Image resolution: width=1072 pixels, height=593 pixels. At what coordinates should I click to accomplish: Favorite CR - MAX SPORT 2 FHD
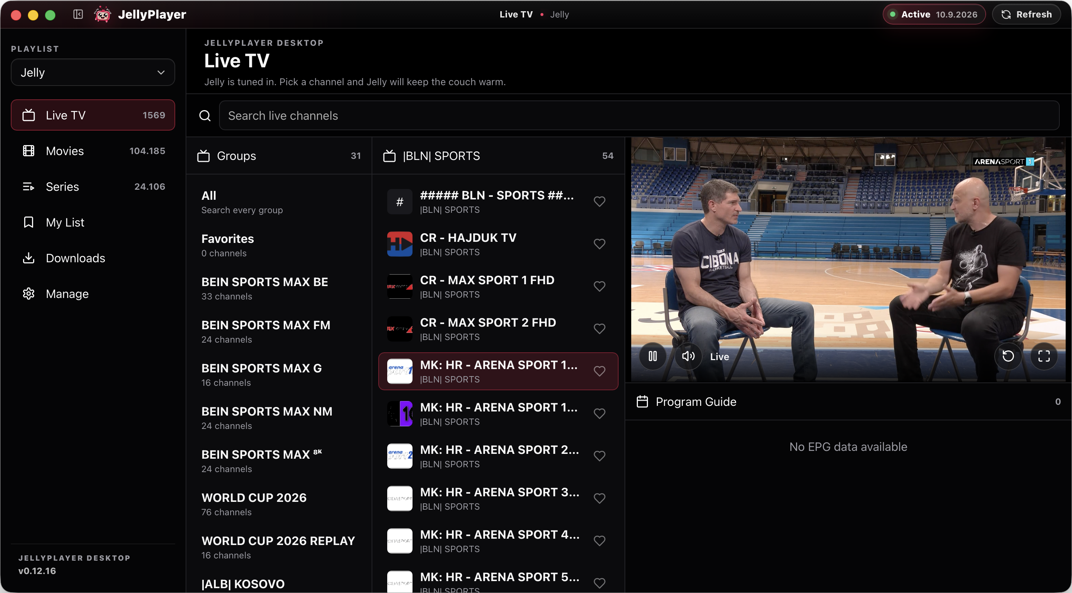[x=599, y=329]
